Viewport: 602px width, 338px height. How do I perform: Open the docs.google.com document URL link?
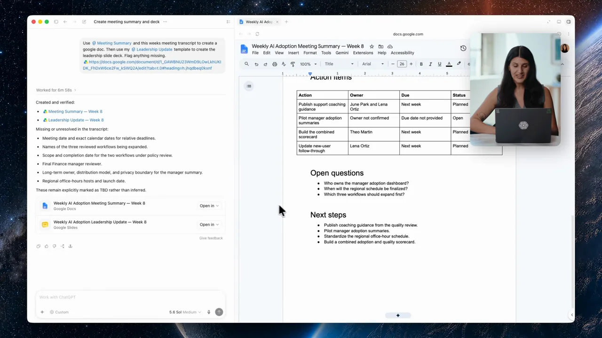(x=152, y=65)
